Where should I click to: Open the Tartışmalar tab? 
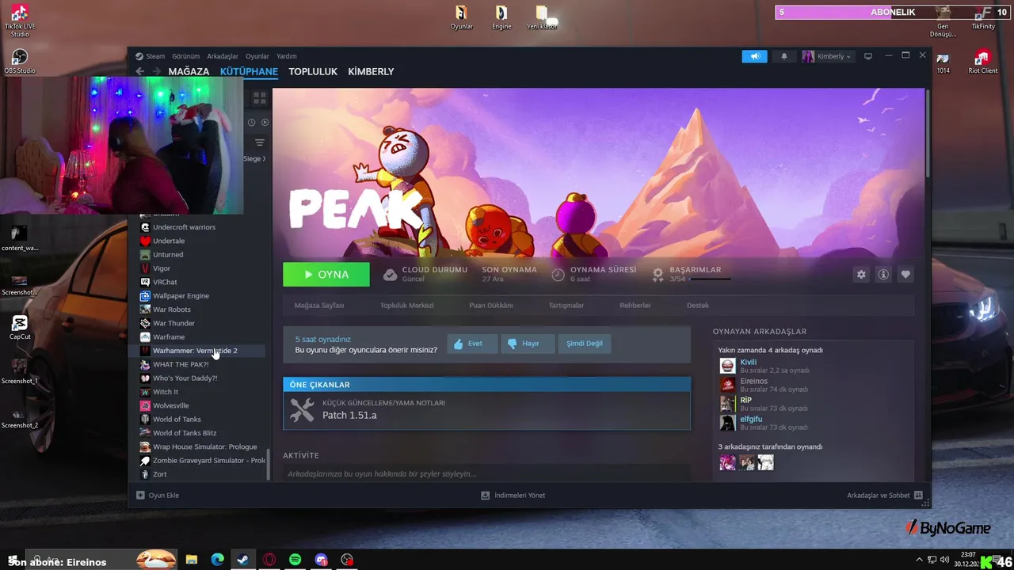(566, 306)
